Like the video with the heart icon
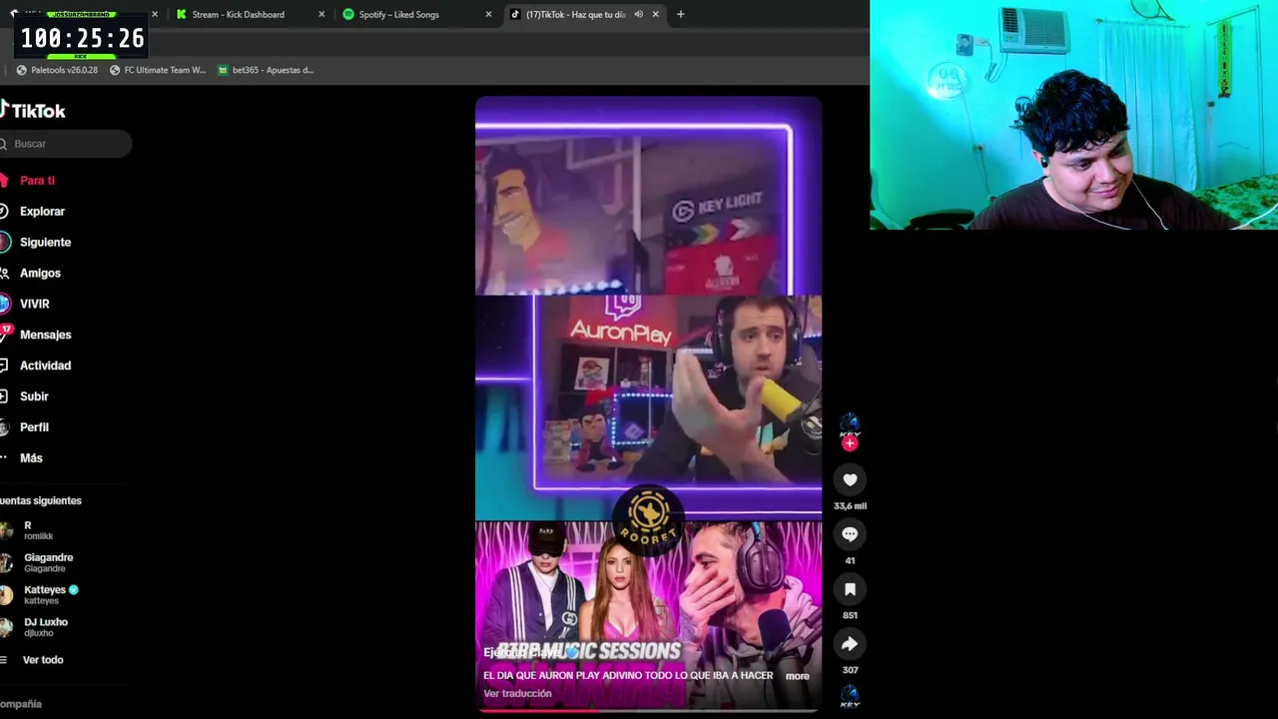 click(850, 480)
